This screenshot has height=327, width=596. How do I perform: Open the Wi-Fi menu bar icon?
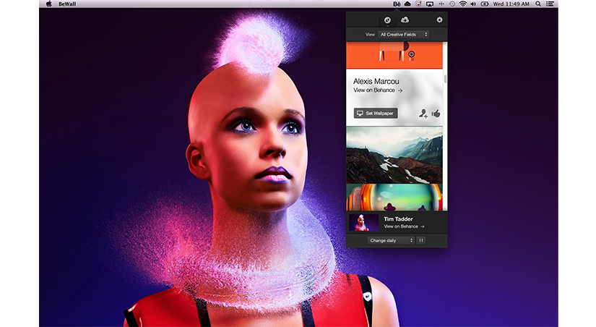point(462,4)
